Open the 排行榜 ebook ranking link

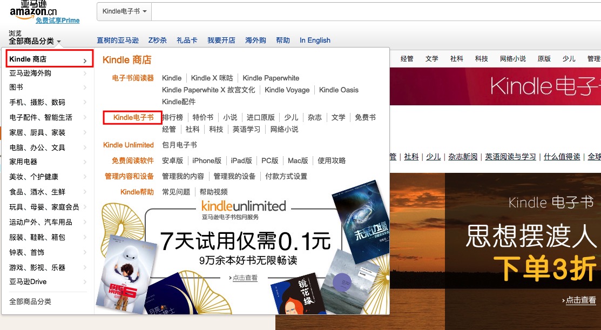(x=172, y=117)
